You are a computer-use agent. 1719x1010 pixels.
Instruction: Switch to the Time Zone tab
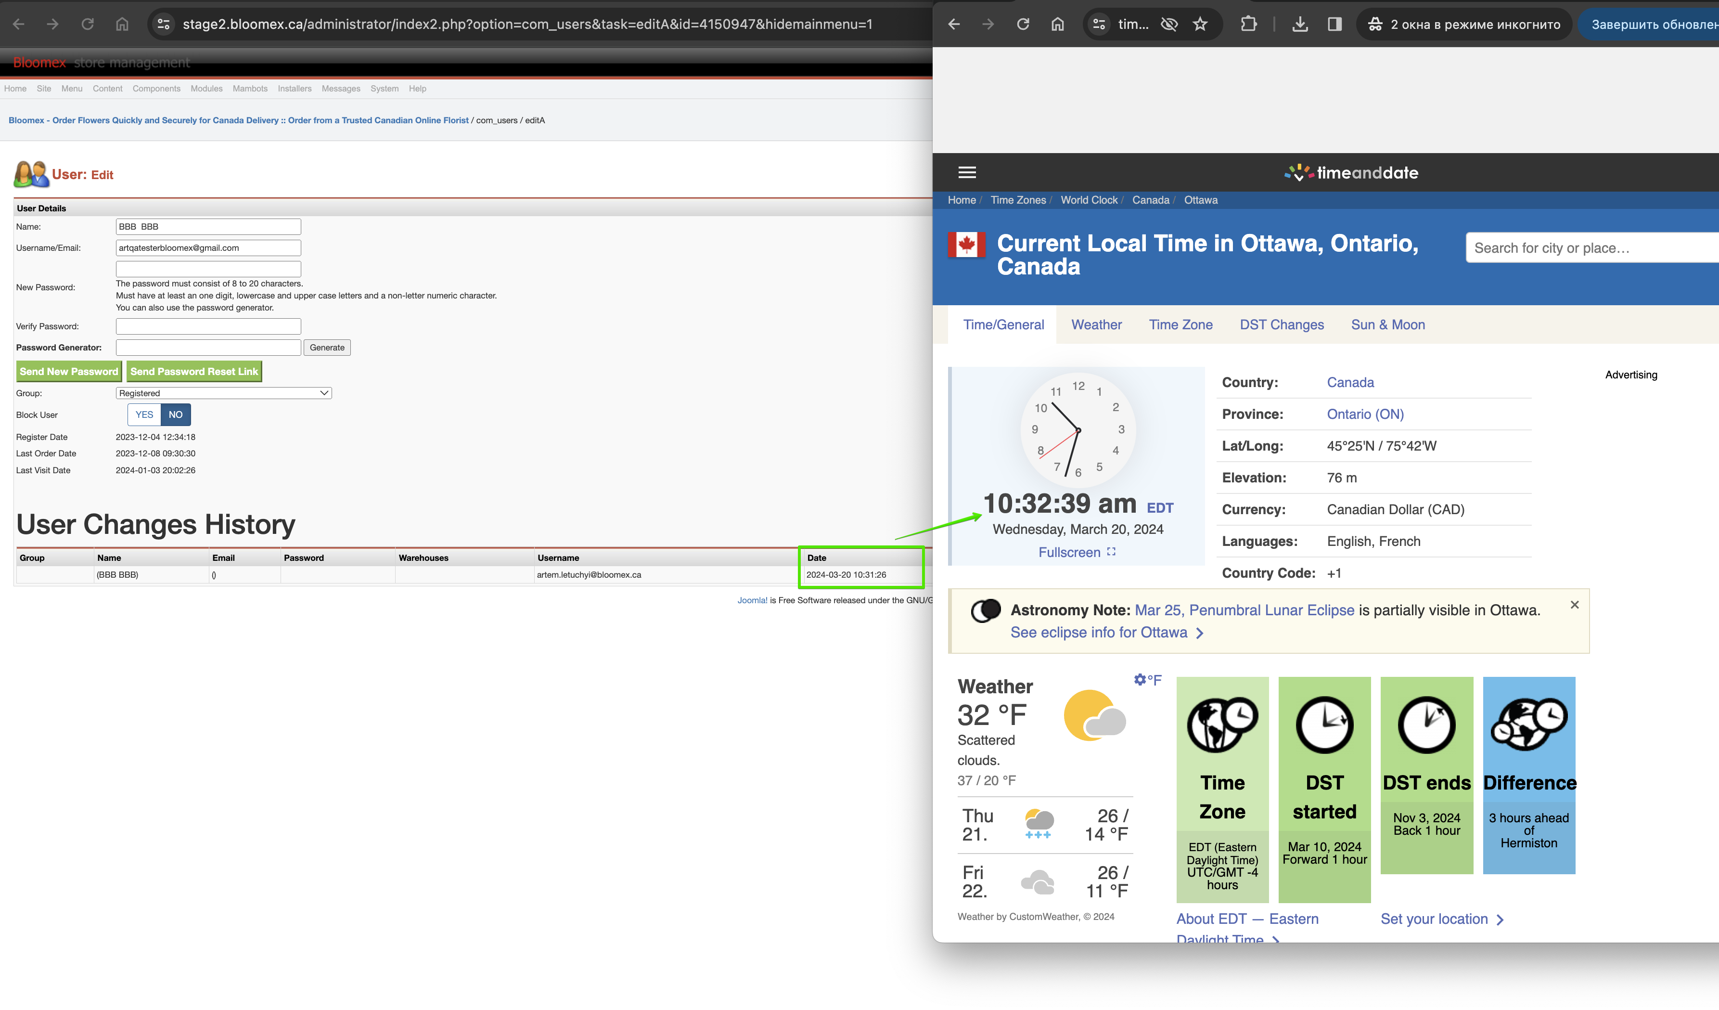click(1180, 325)
